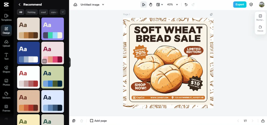
Task: Click the Add page button
Action: (98, 121)
